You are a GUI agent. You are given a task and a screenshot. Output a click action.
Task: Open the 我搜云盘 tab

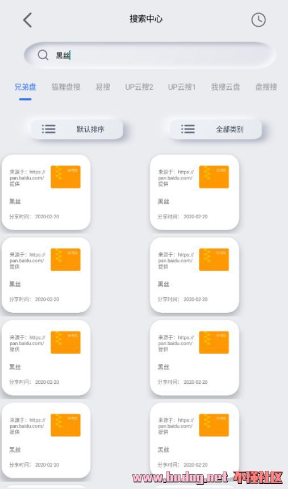point(226,87)
